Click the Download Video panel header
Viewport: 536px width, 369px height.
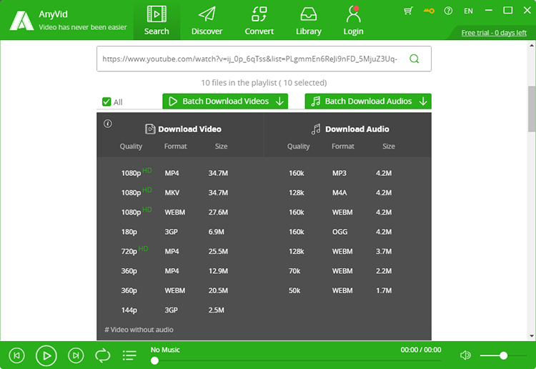tap(183, 129)
